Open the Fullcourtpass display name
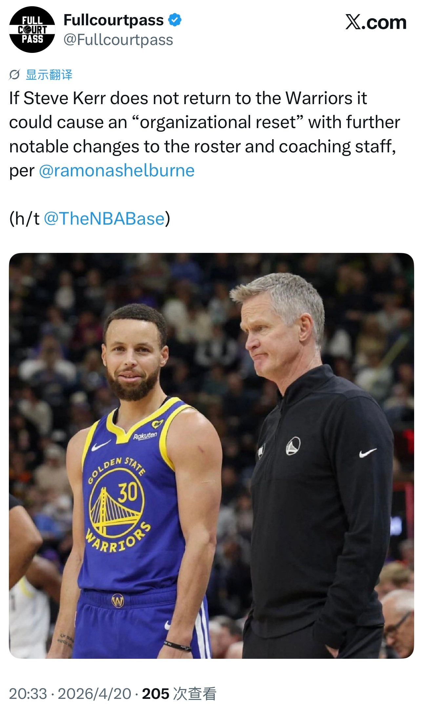Screen dimensions: 423x712 113,20
